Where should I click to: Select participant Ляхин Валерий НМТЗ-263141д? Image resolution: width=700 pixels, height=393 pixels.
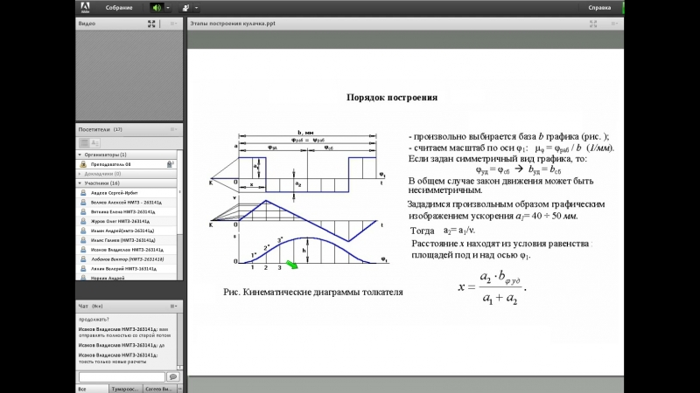pyautogui.click(x=126, y=269)
